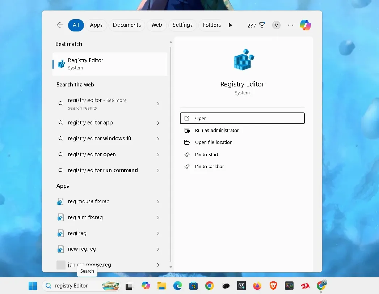Open File Explorer from the taskbar
This screenshot has width=379, height=294.
point(161,286)
